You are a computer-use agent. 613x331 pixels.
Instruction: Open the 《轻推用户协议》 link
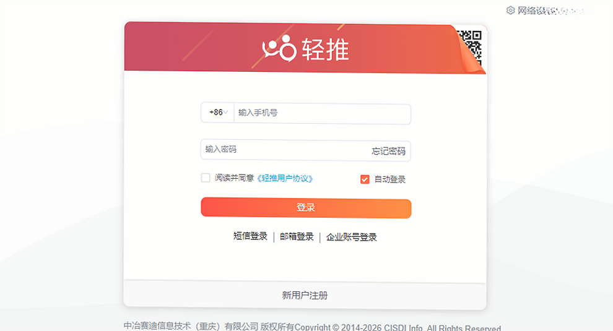pos(285,179)
